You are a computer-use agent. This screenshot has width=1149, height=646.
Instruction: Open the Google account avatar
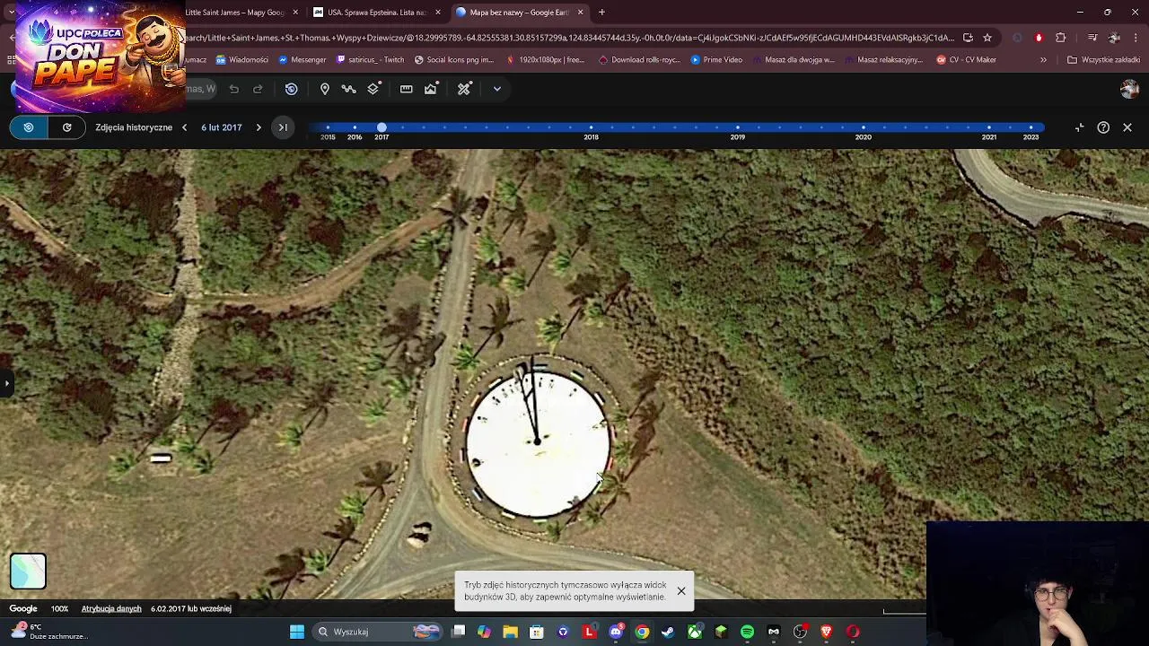[1129, 89]
